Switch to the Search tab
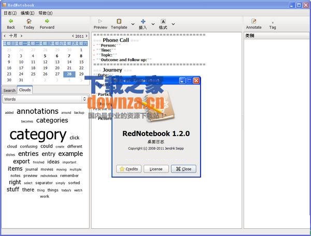Viewport: 311px width, 236px height. tap(9, 91)
